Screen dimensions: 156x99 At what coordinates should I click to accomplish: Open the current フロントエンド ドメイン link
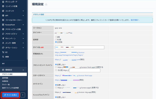tap(67, 59)
